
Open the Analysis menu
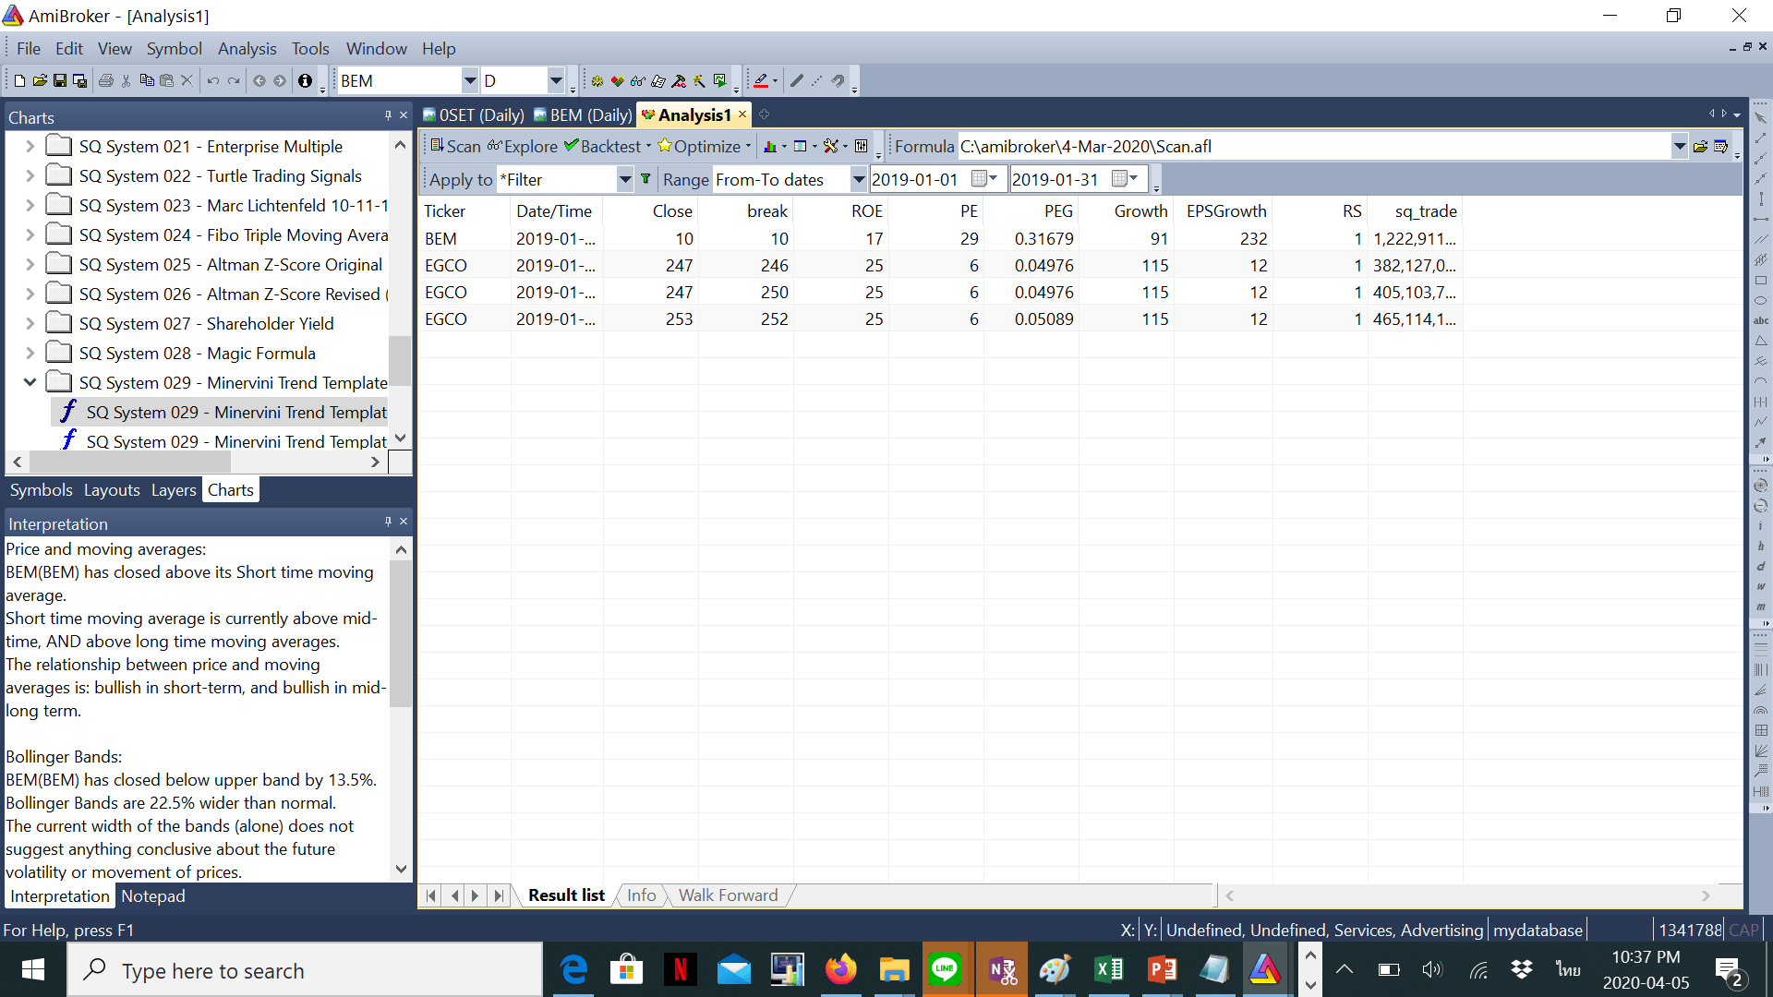pos(247,49)
